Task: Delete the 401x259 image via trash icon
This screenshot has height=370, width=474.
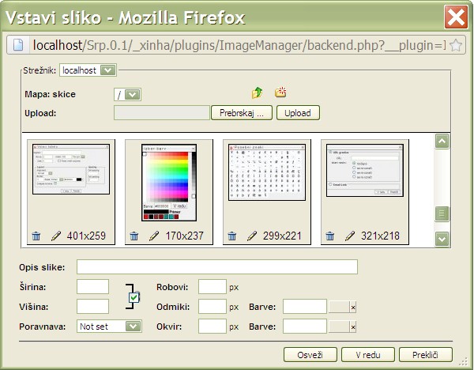Action: pos(36,236)
